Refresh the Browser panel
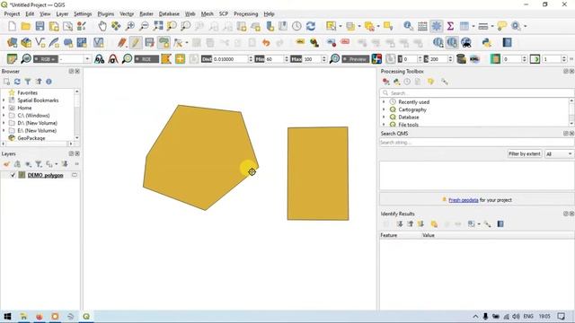Screen dimensions: 575x323 pos(17,82)
